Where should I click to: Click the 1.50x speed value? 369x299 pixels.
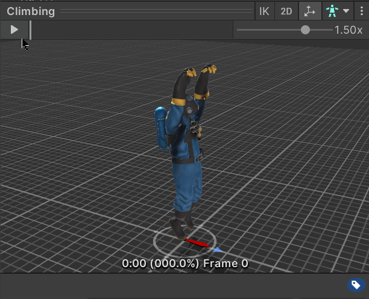(x=348, y=30)
